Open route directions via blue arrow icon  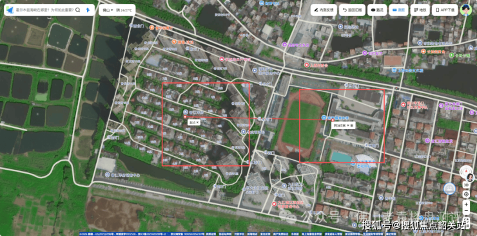(88, 10)
